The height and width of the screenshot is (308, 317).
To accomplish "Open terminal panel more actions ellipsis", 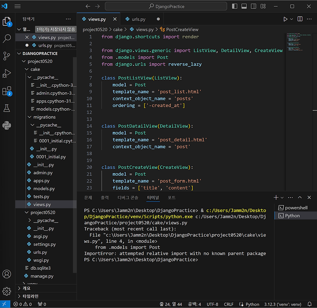I will pyautogui.click(x=290, y=198).
